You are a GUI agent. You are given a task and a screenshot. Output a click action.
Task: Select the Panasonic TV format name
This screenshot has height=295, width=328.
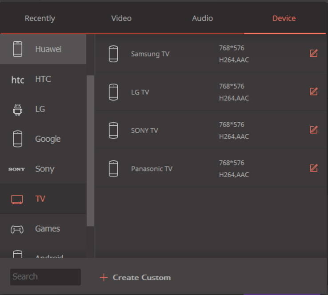(x=152, y=169)
